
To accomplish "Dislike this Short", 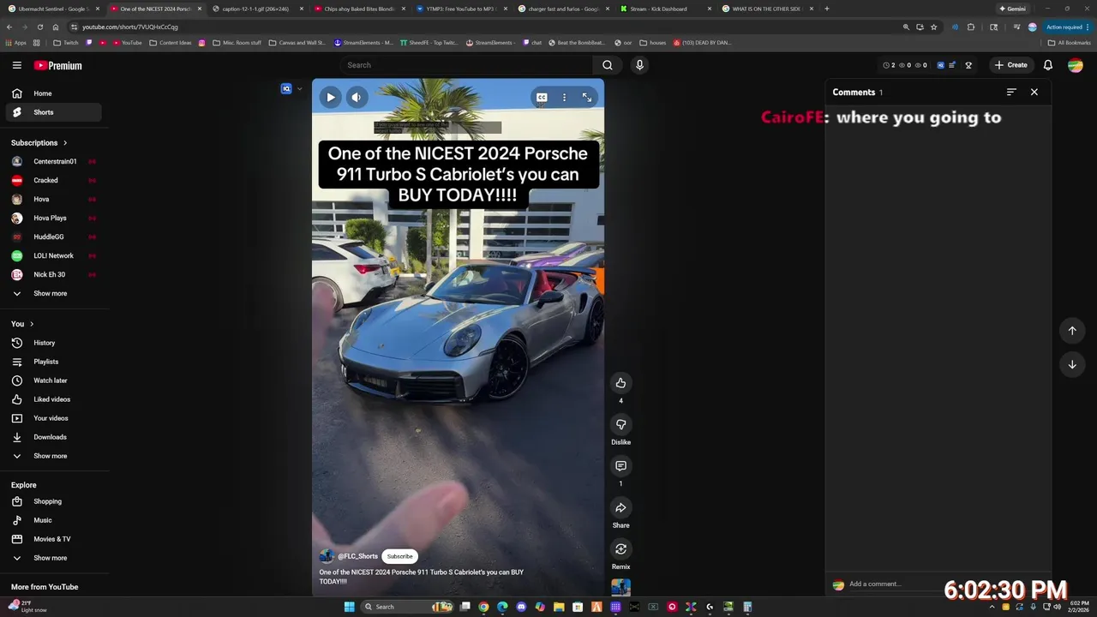I will click(620, 424).
